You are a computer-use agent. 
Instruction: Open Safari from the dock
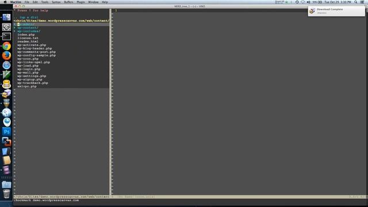[6, 65]
